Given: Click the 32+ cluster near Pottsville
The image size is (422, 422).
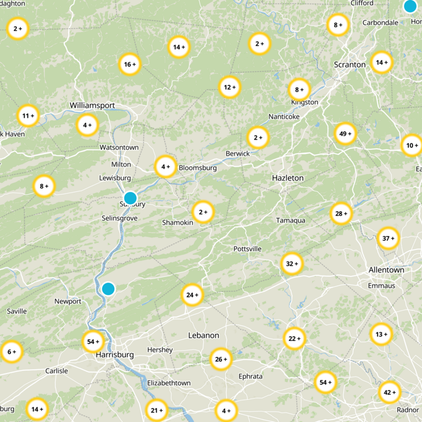Looking at the screenshot, I should tap(292, 264).
